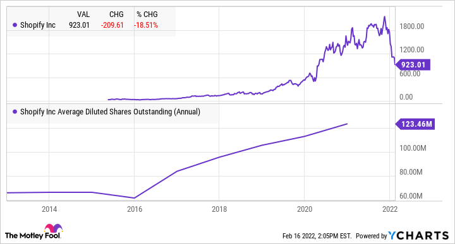Click the 100.00M y-axis label
455x244 pixels.
point(413,148)
